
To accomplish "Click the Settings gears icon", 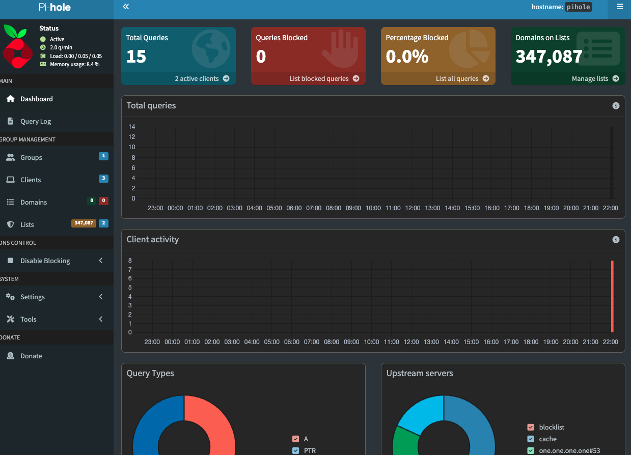I will click(10, 297).
